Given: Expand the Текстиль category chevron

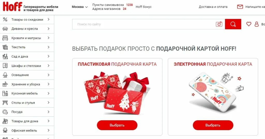Looking at the screenshot, I should [48, 47].
